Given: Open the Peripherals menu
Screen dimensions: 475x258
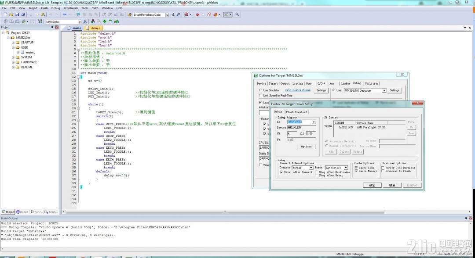Looking at the screenshot, I should point(70,8).
